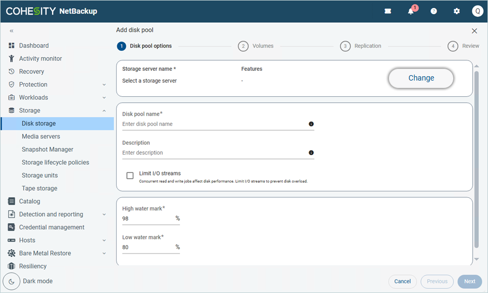Click the info icon beside disk pool name

[x=311, y=124]
